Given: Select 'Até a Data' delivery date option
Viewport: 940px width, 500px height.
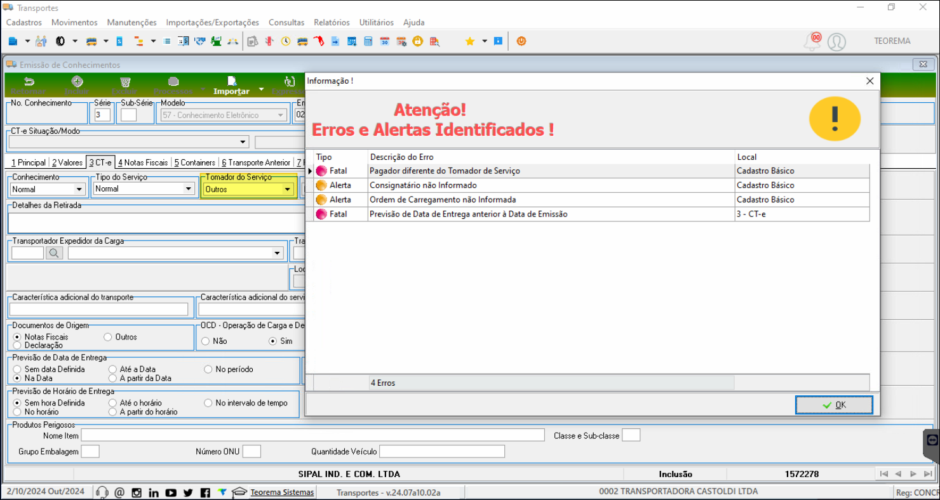Looking at the screenshot, I should point(112,369).
